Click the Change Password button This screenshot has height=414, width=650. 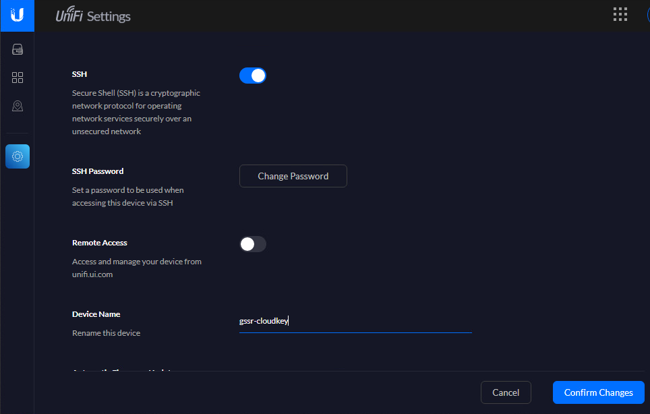(293, 176)
